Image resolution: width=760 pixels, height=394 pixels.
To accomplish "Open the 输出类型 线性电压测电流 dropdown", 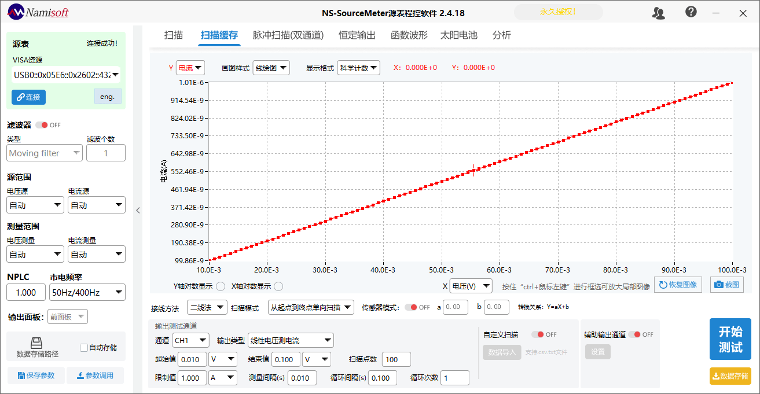I will pyautogui.click(x=291, y=341).
